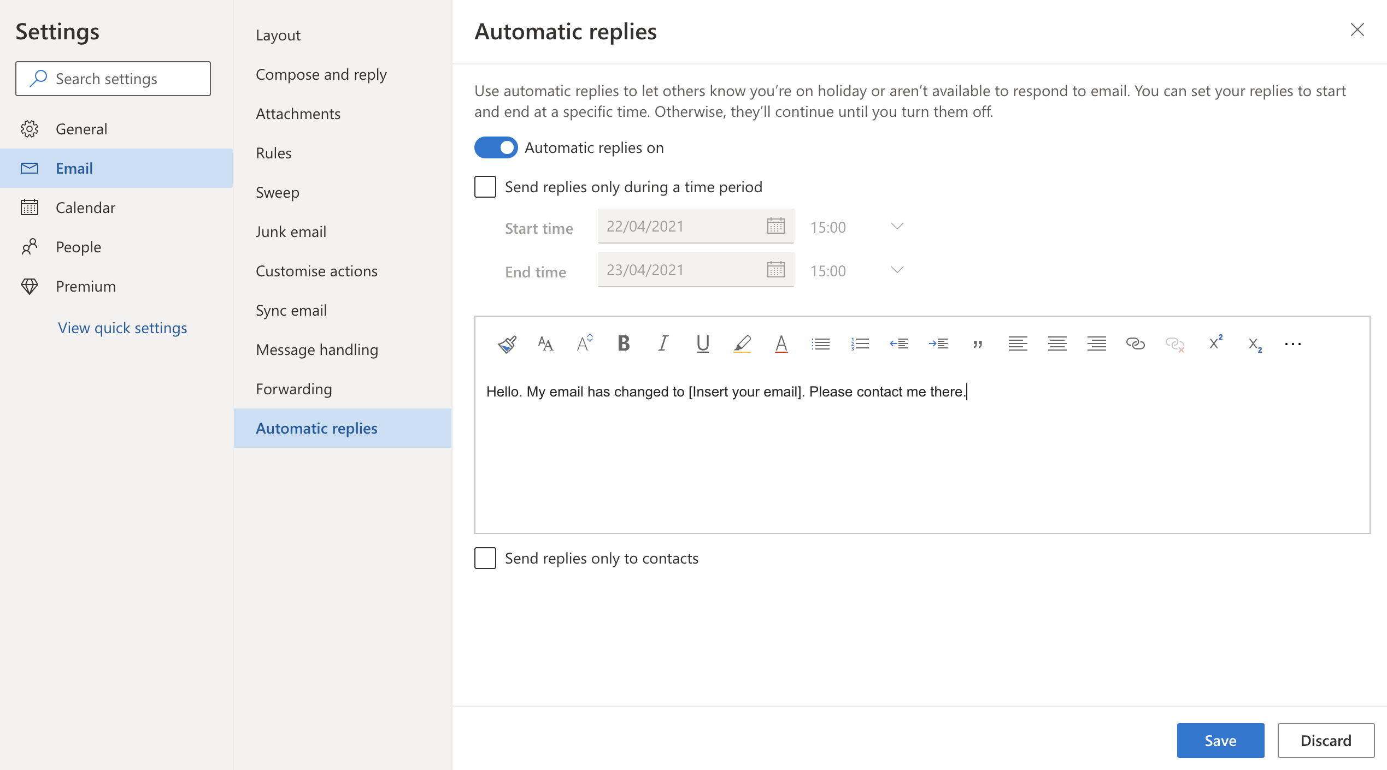Insert a hyperlink
This screenshot has height=770, width=1387.
(1135, 344)
